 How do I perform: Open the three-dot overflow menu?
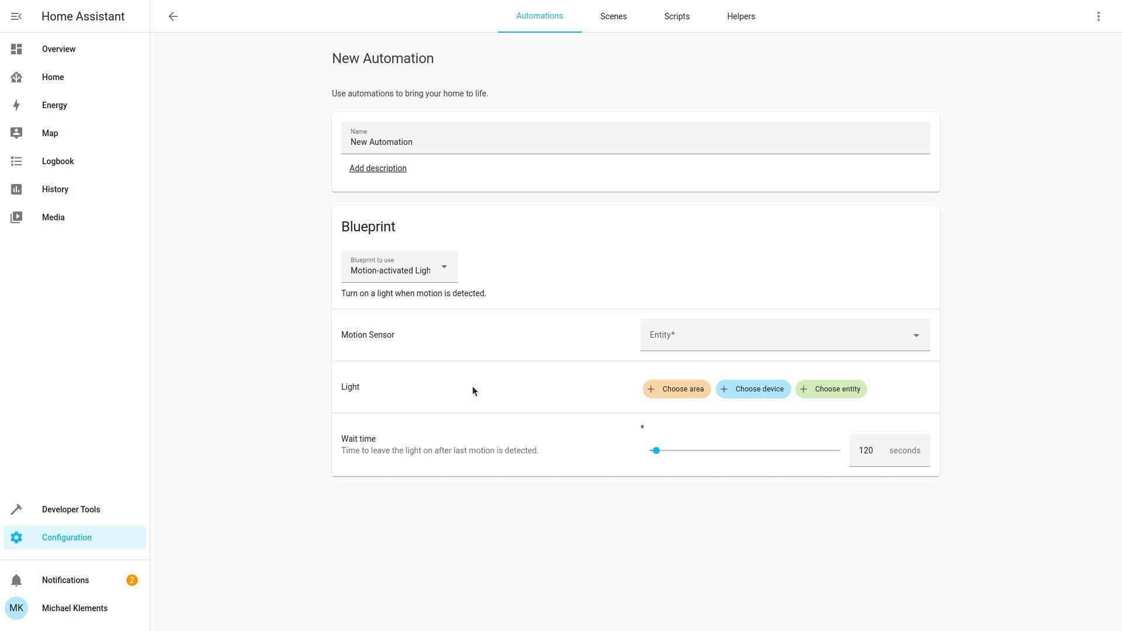click(1098, 16)
